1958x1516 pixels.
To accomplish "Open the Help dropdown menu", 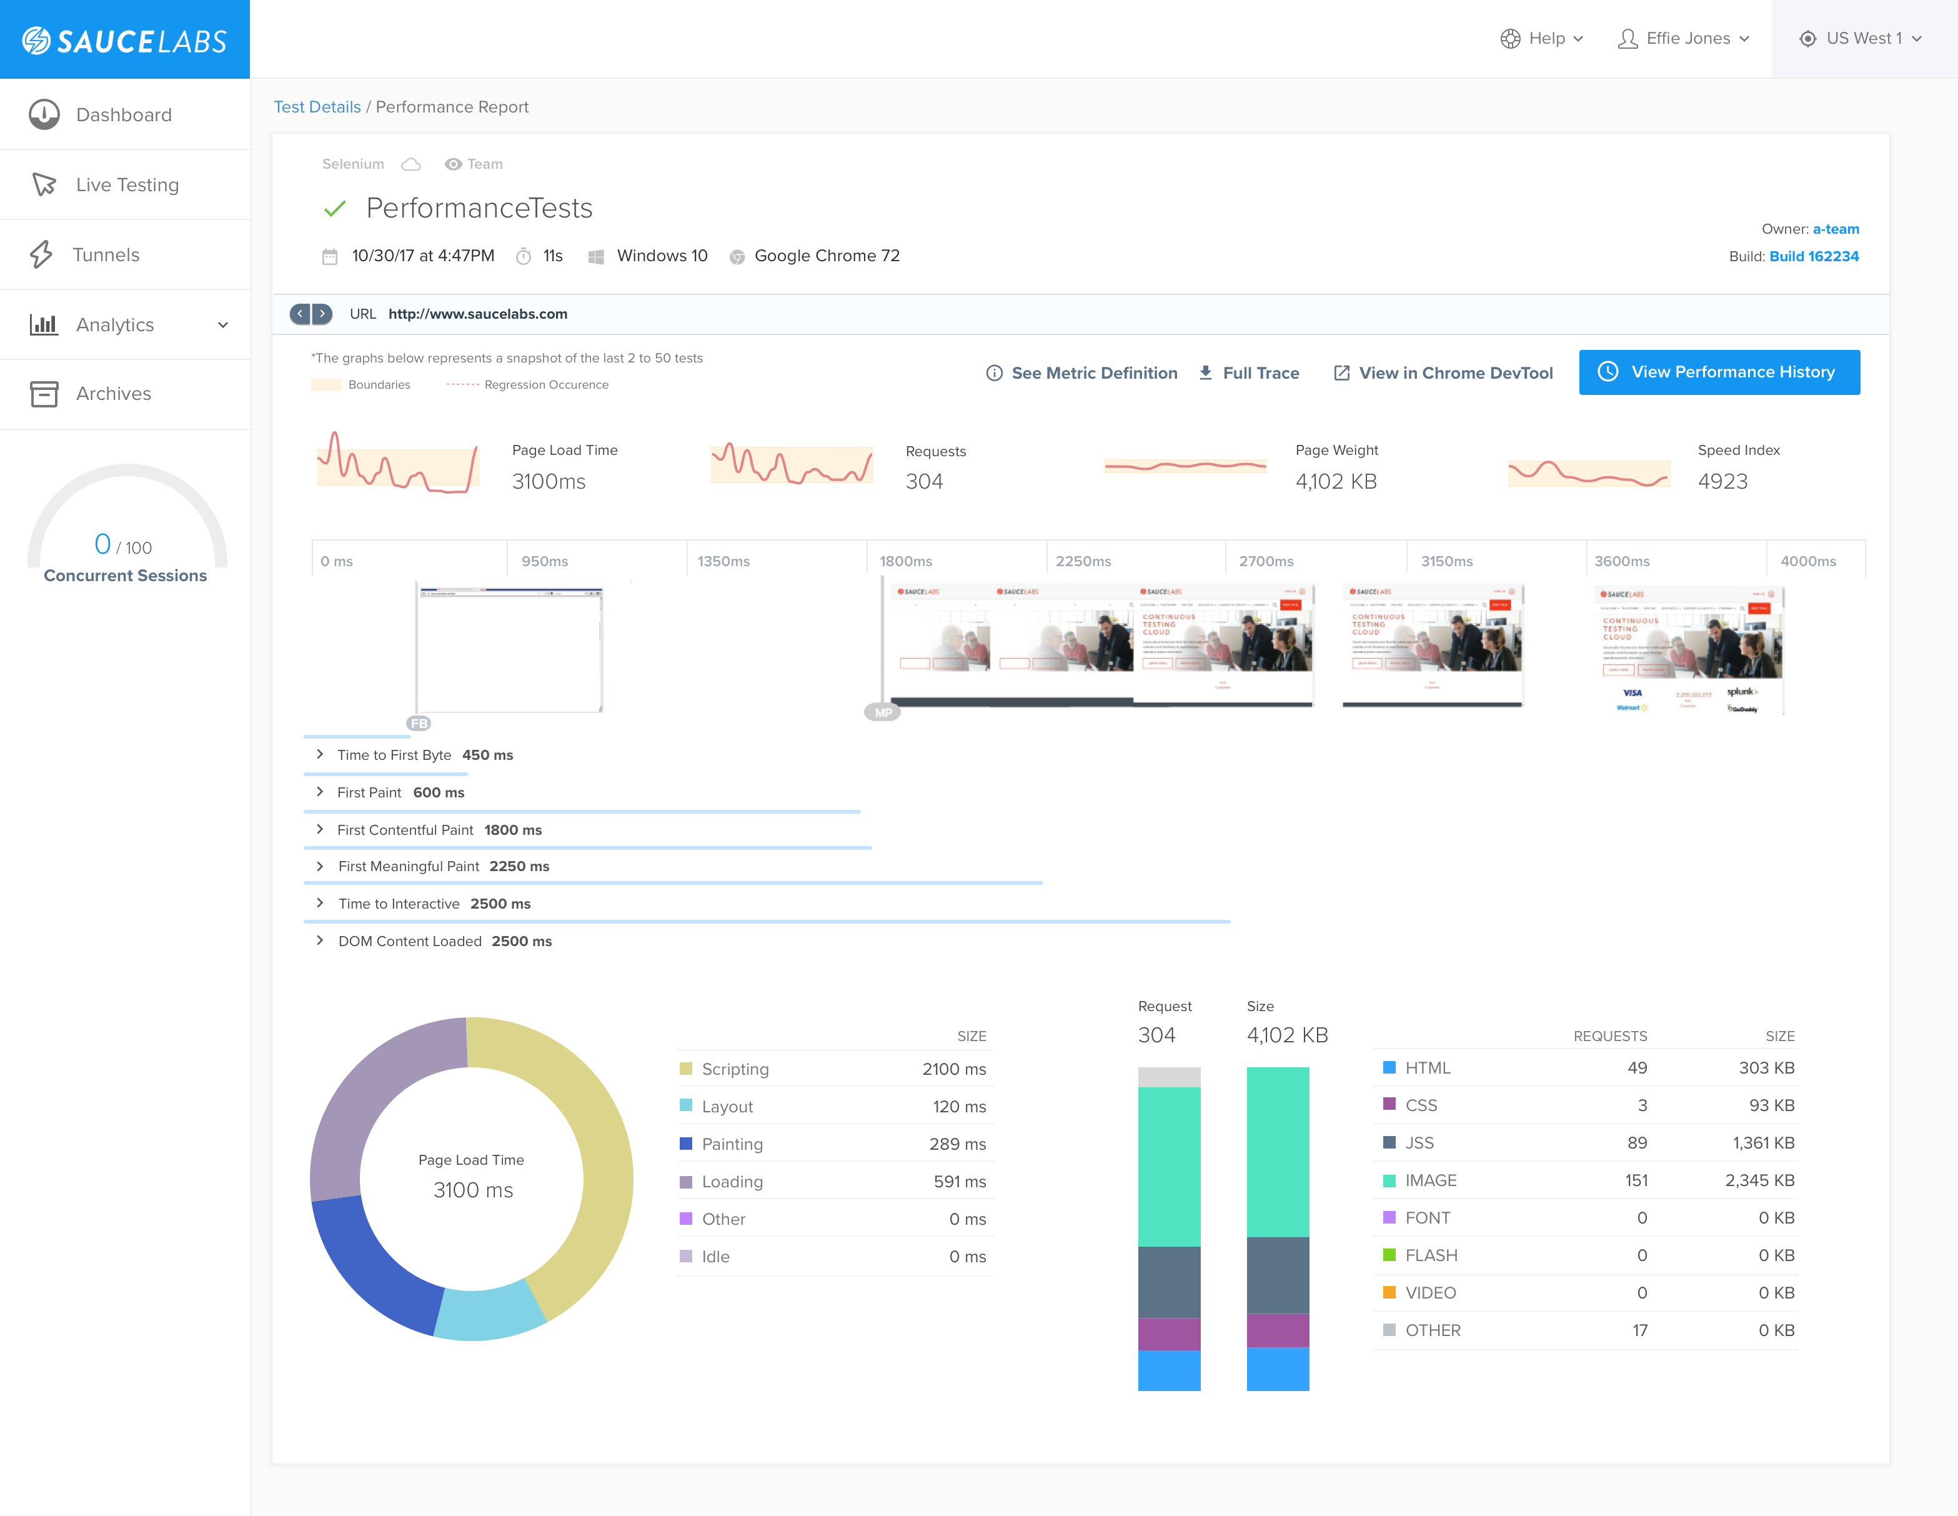I will [1542, 39].
